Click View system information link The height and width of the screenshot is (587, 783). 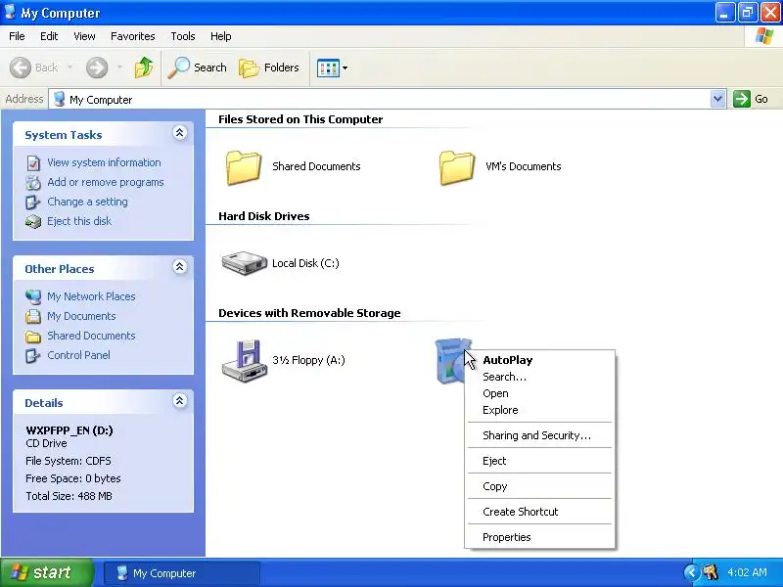coord(104,162)
